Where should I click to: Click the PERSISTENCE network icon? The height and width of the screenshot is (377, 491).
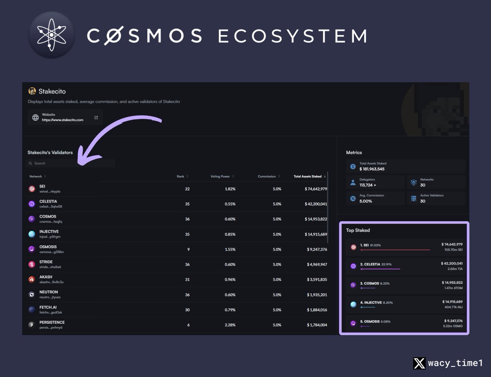pyautogui.click(x=32, y=325)
